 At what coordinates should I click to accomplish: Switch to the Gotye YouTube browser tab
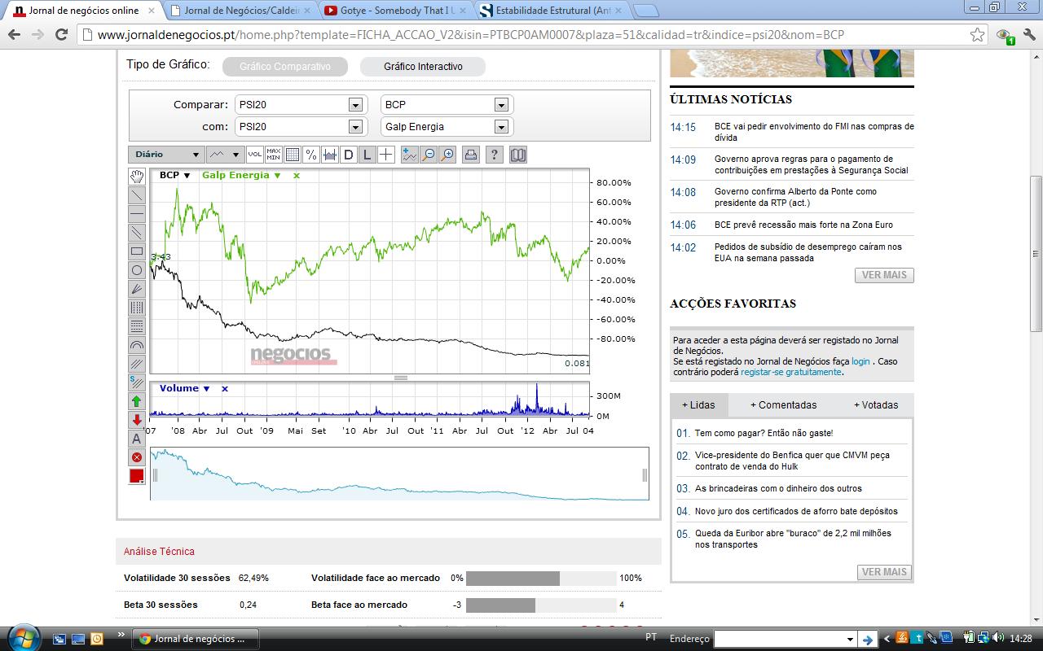click(x=395, y=11)
